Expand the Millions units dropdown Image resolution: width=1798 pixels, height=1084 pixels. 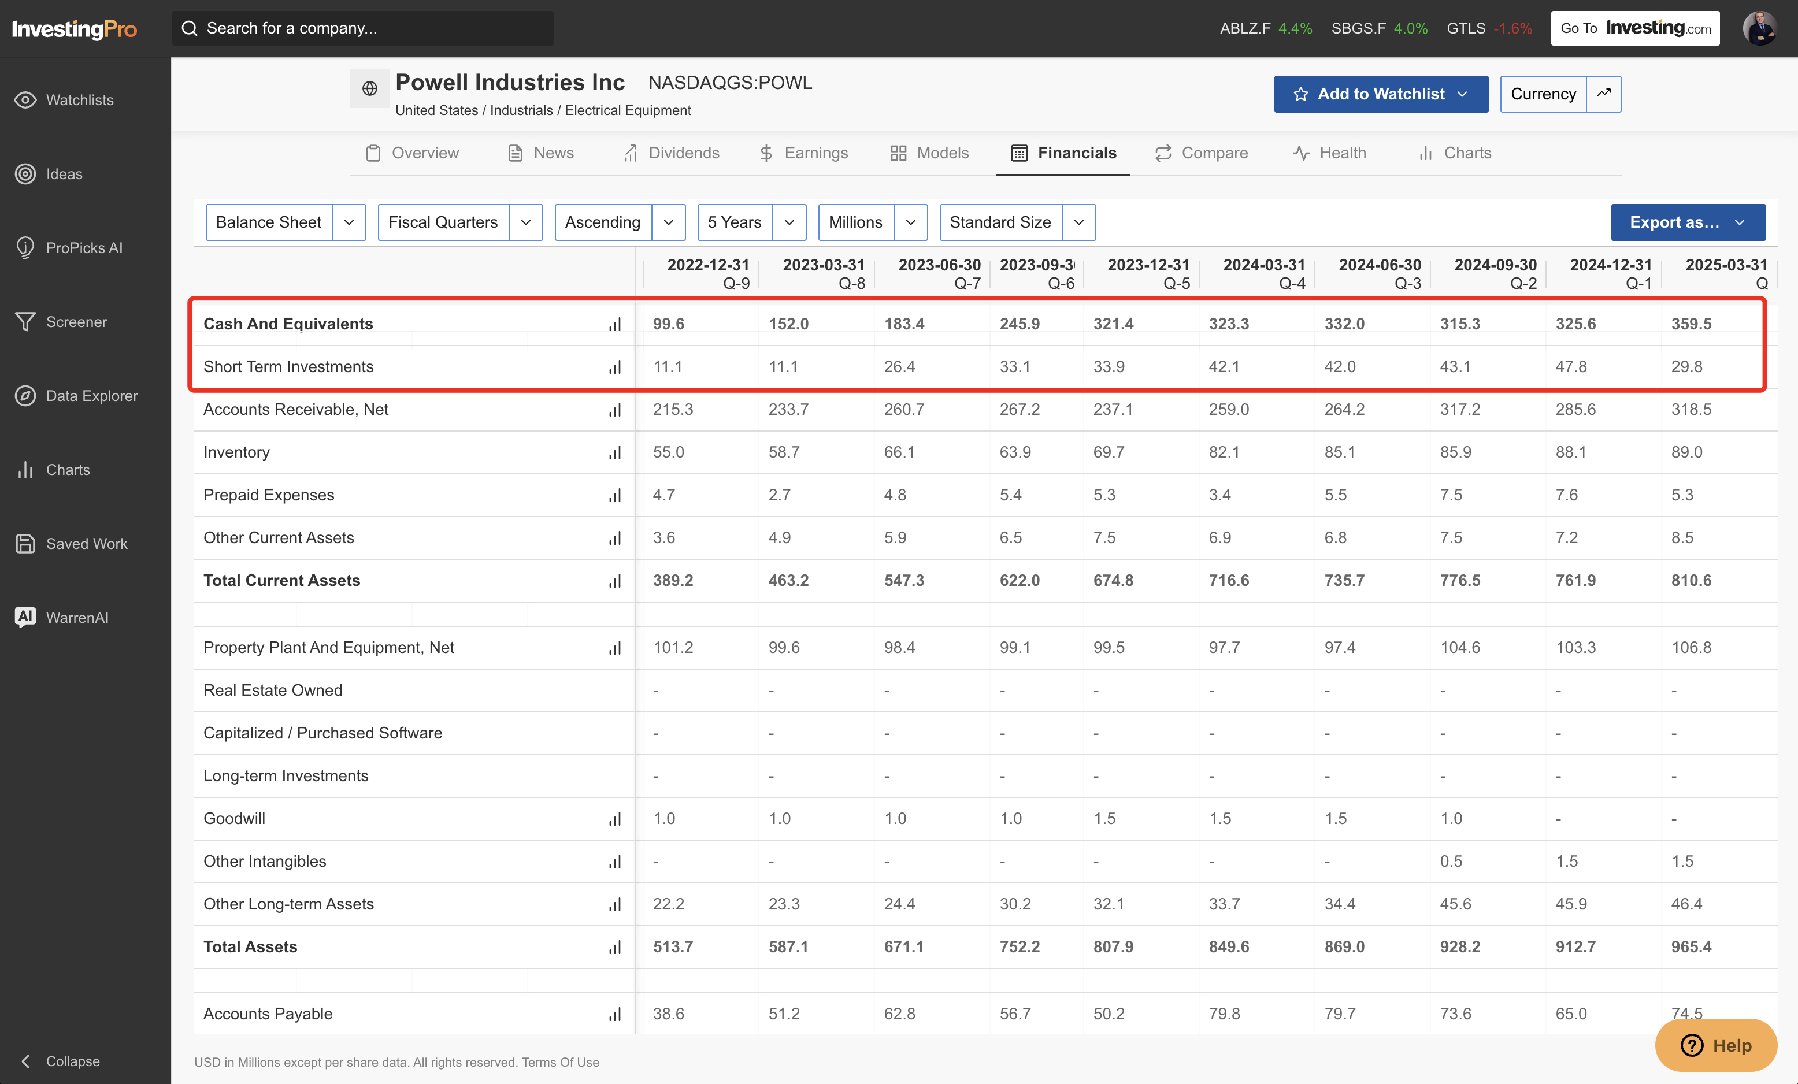[x=911, y=222]
